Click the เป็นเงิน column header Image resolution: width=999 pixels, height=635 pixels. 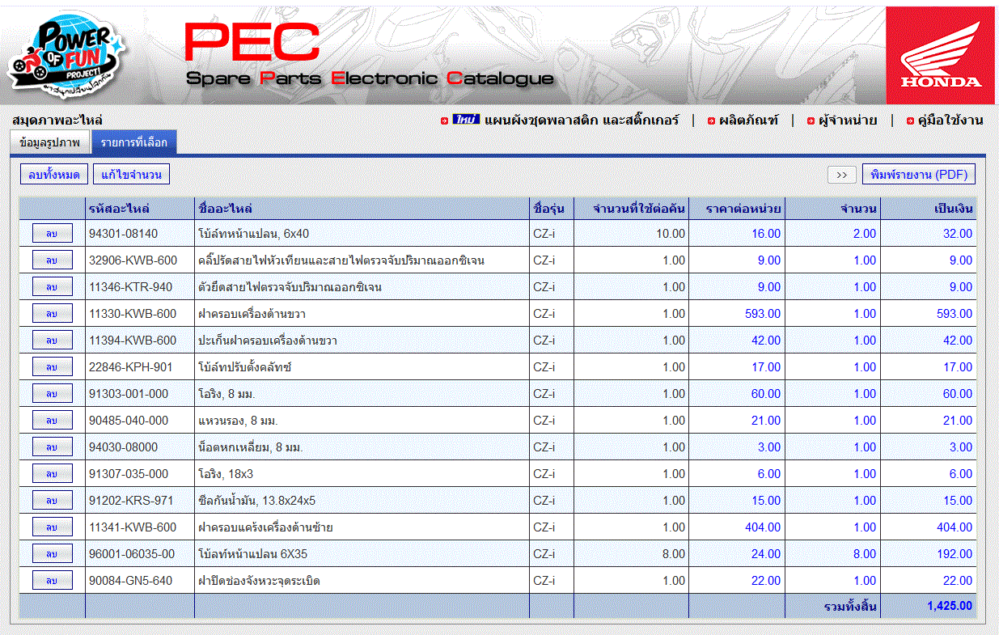pyautogui.click(x=929, y=209)
